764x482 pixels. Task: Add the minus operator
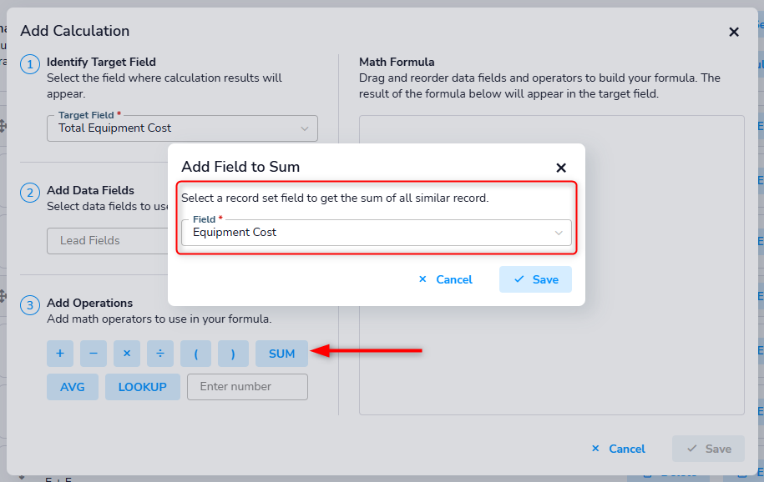click(x=94, y=354)
